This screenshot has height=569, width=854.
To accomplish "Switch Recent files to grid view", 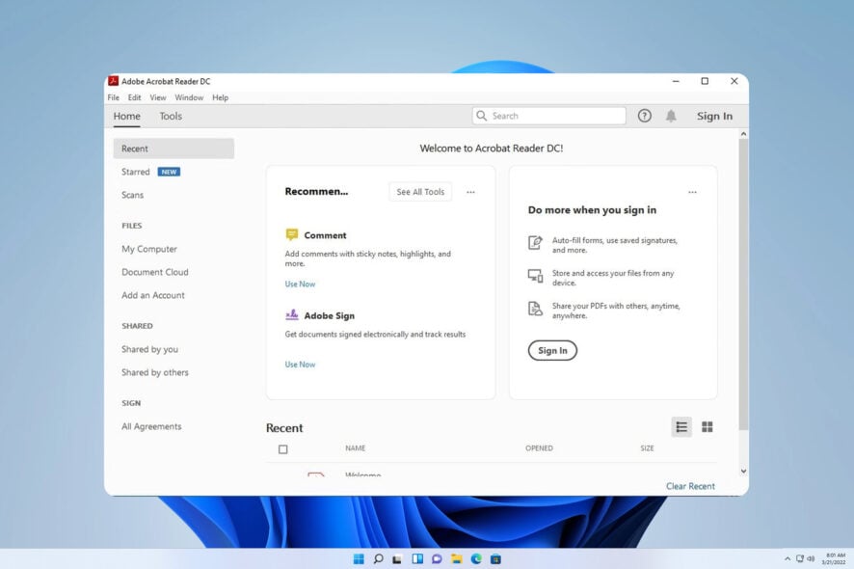I will click(x=707, y=426).
